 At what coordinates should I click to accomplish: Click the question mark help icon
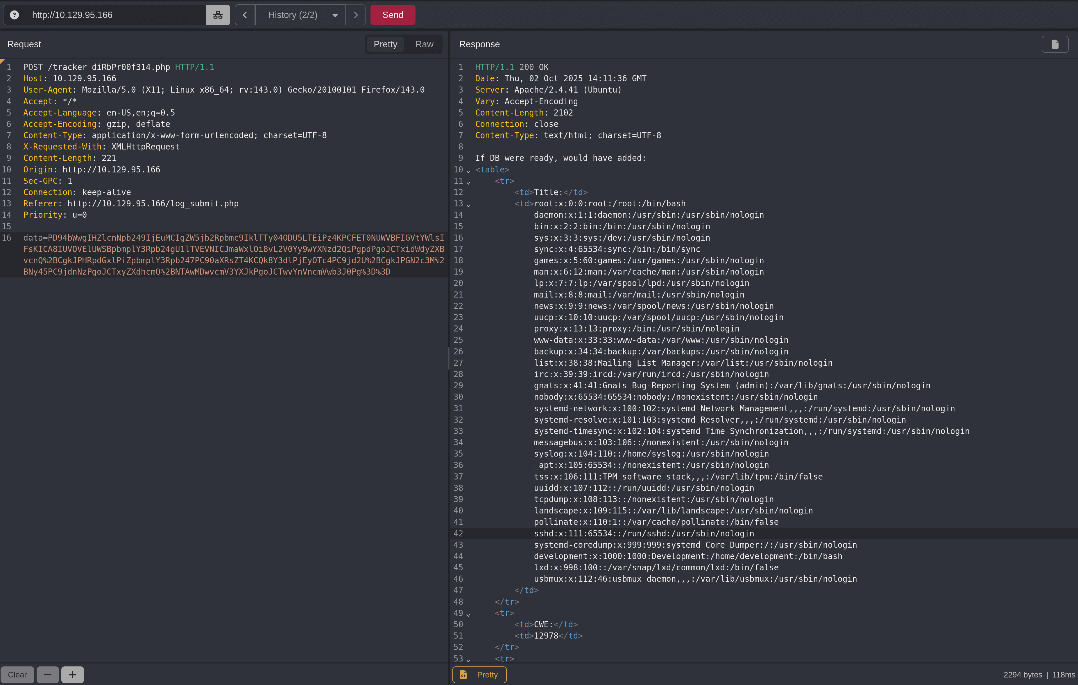tap(14, 15)
